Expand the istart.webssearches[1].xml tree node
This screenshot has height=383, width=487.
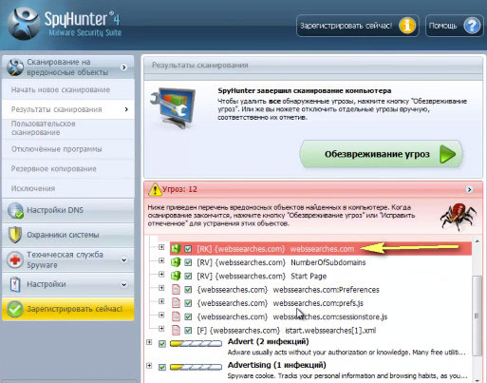point(161,329)
